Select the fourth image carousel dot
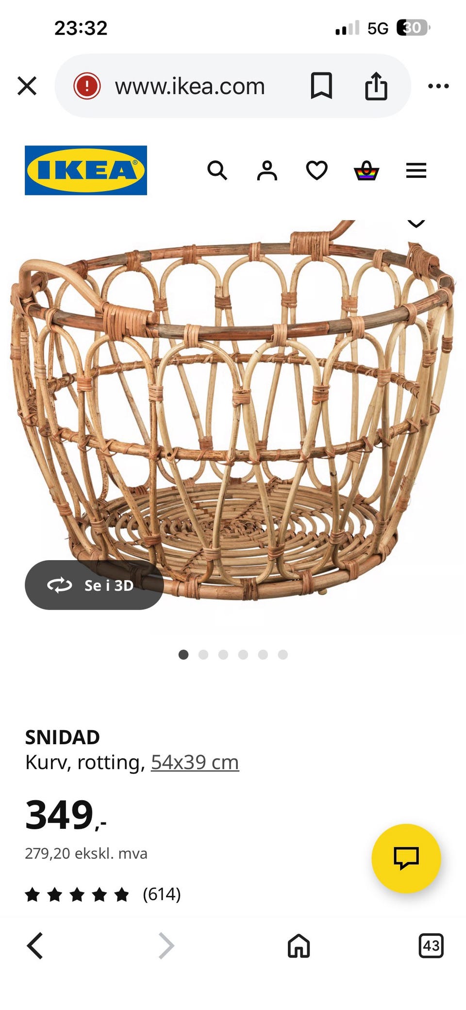466x1010 pixels. point(243,654)
